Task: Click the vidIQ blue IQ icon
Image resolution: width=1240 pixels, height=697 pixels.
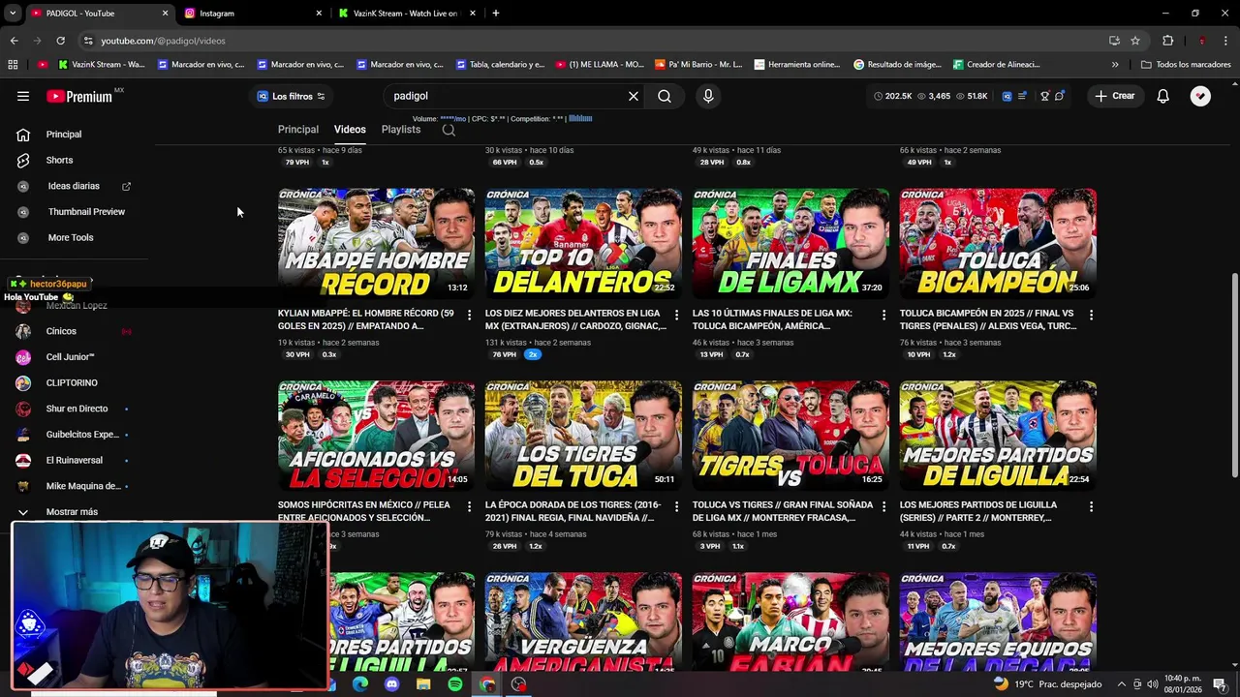Action: pos(1007,96)
